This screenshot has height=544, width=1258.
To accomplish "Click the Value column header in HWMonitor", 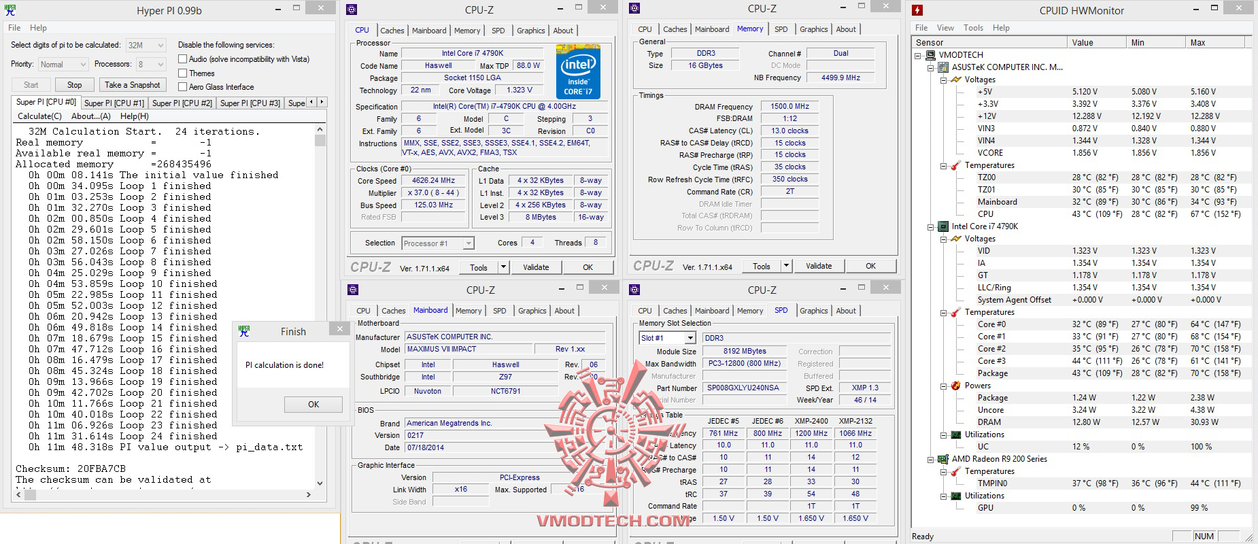I will (1098, 42).
